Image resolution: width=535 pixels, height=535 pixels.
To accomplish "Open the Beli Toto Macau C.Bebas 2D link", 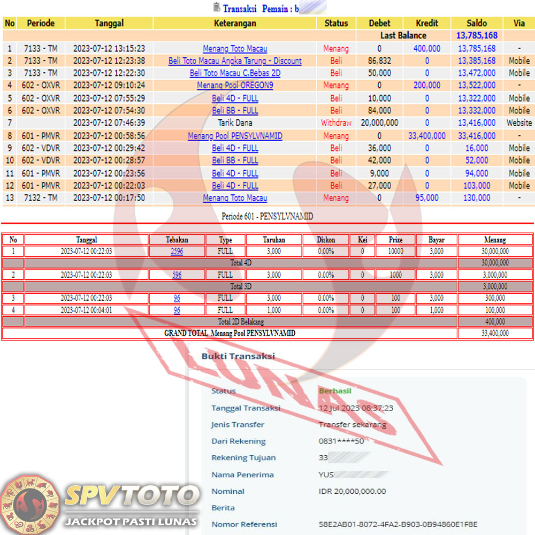I will (235, 73).
